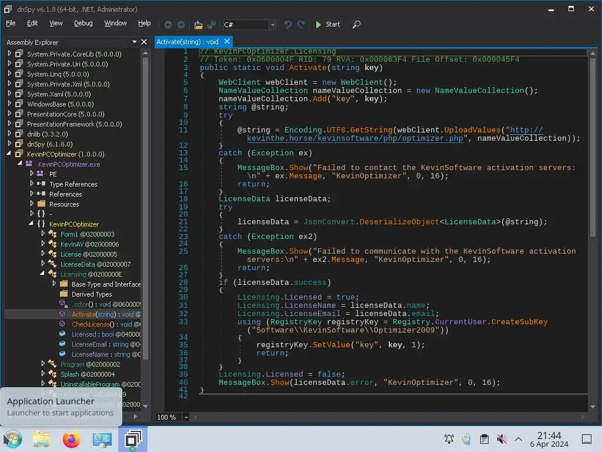The height and width of the screenshot is (452, 602).
Task: Expand the dnSpy (6.1.8.0) node
Action: tap(9, 144)
